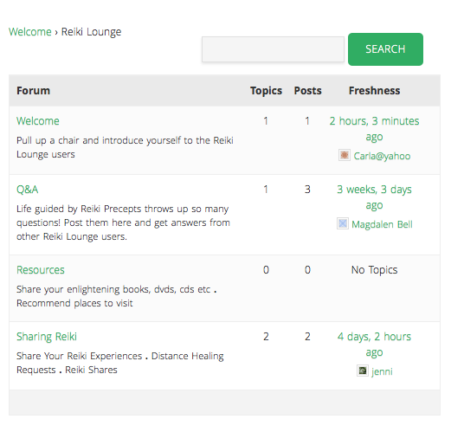Open the Q&A forum
Image resolution: width=451 pixels, height=432 pixels.
[28, 190]
